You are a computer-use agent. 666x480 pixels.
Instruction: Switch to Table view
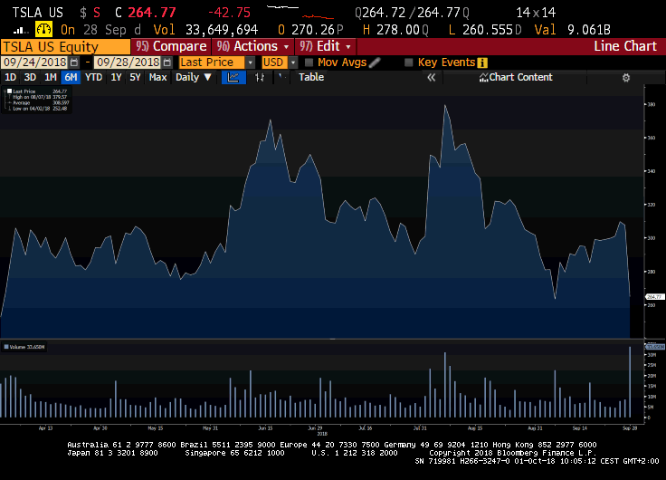pos(311,77)
